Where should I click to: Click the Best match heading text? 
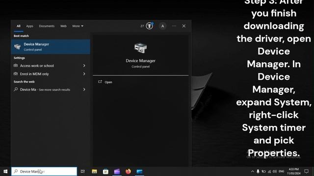pyautogui.click(x=21, y=36)
